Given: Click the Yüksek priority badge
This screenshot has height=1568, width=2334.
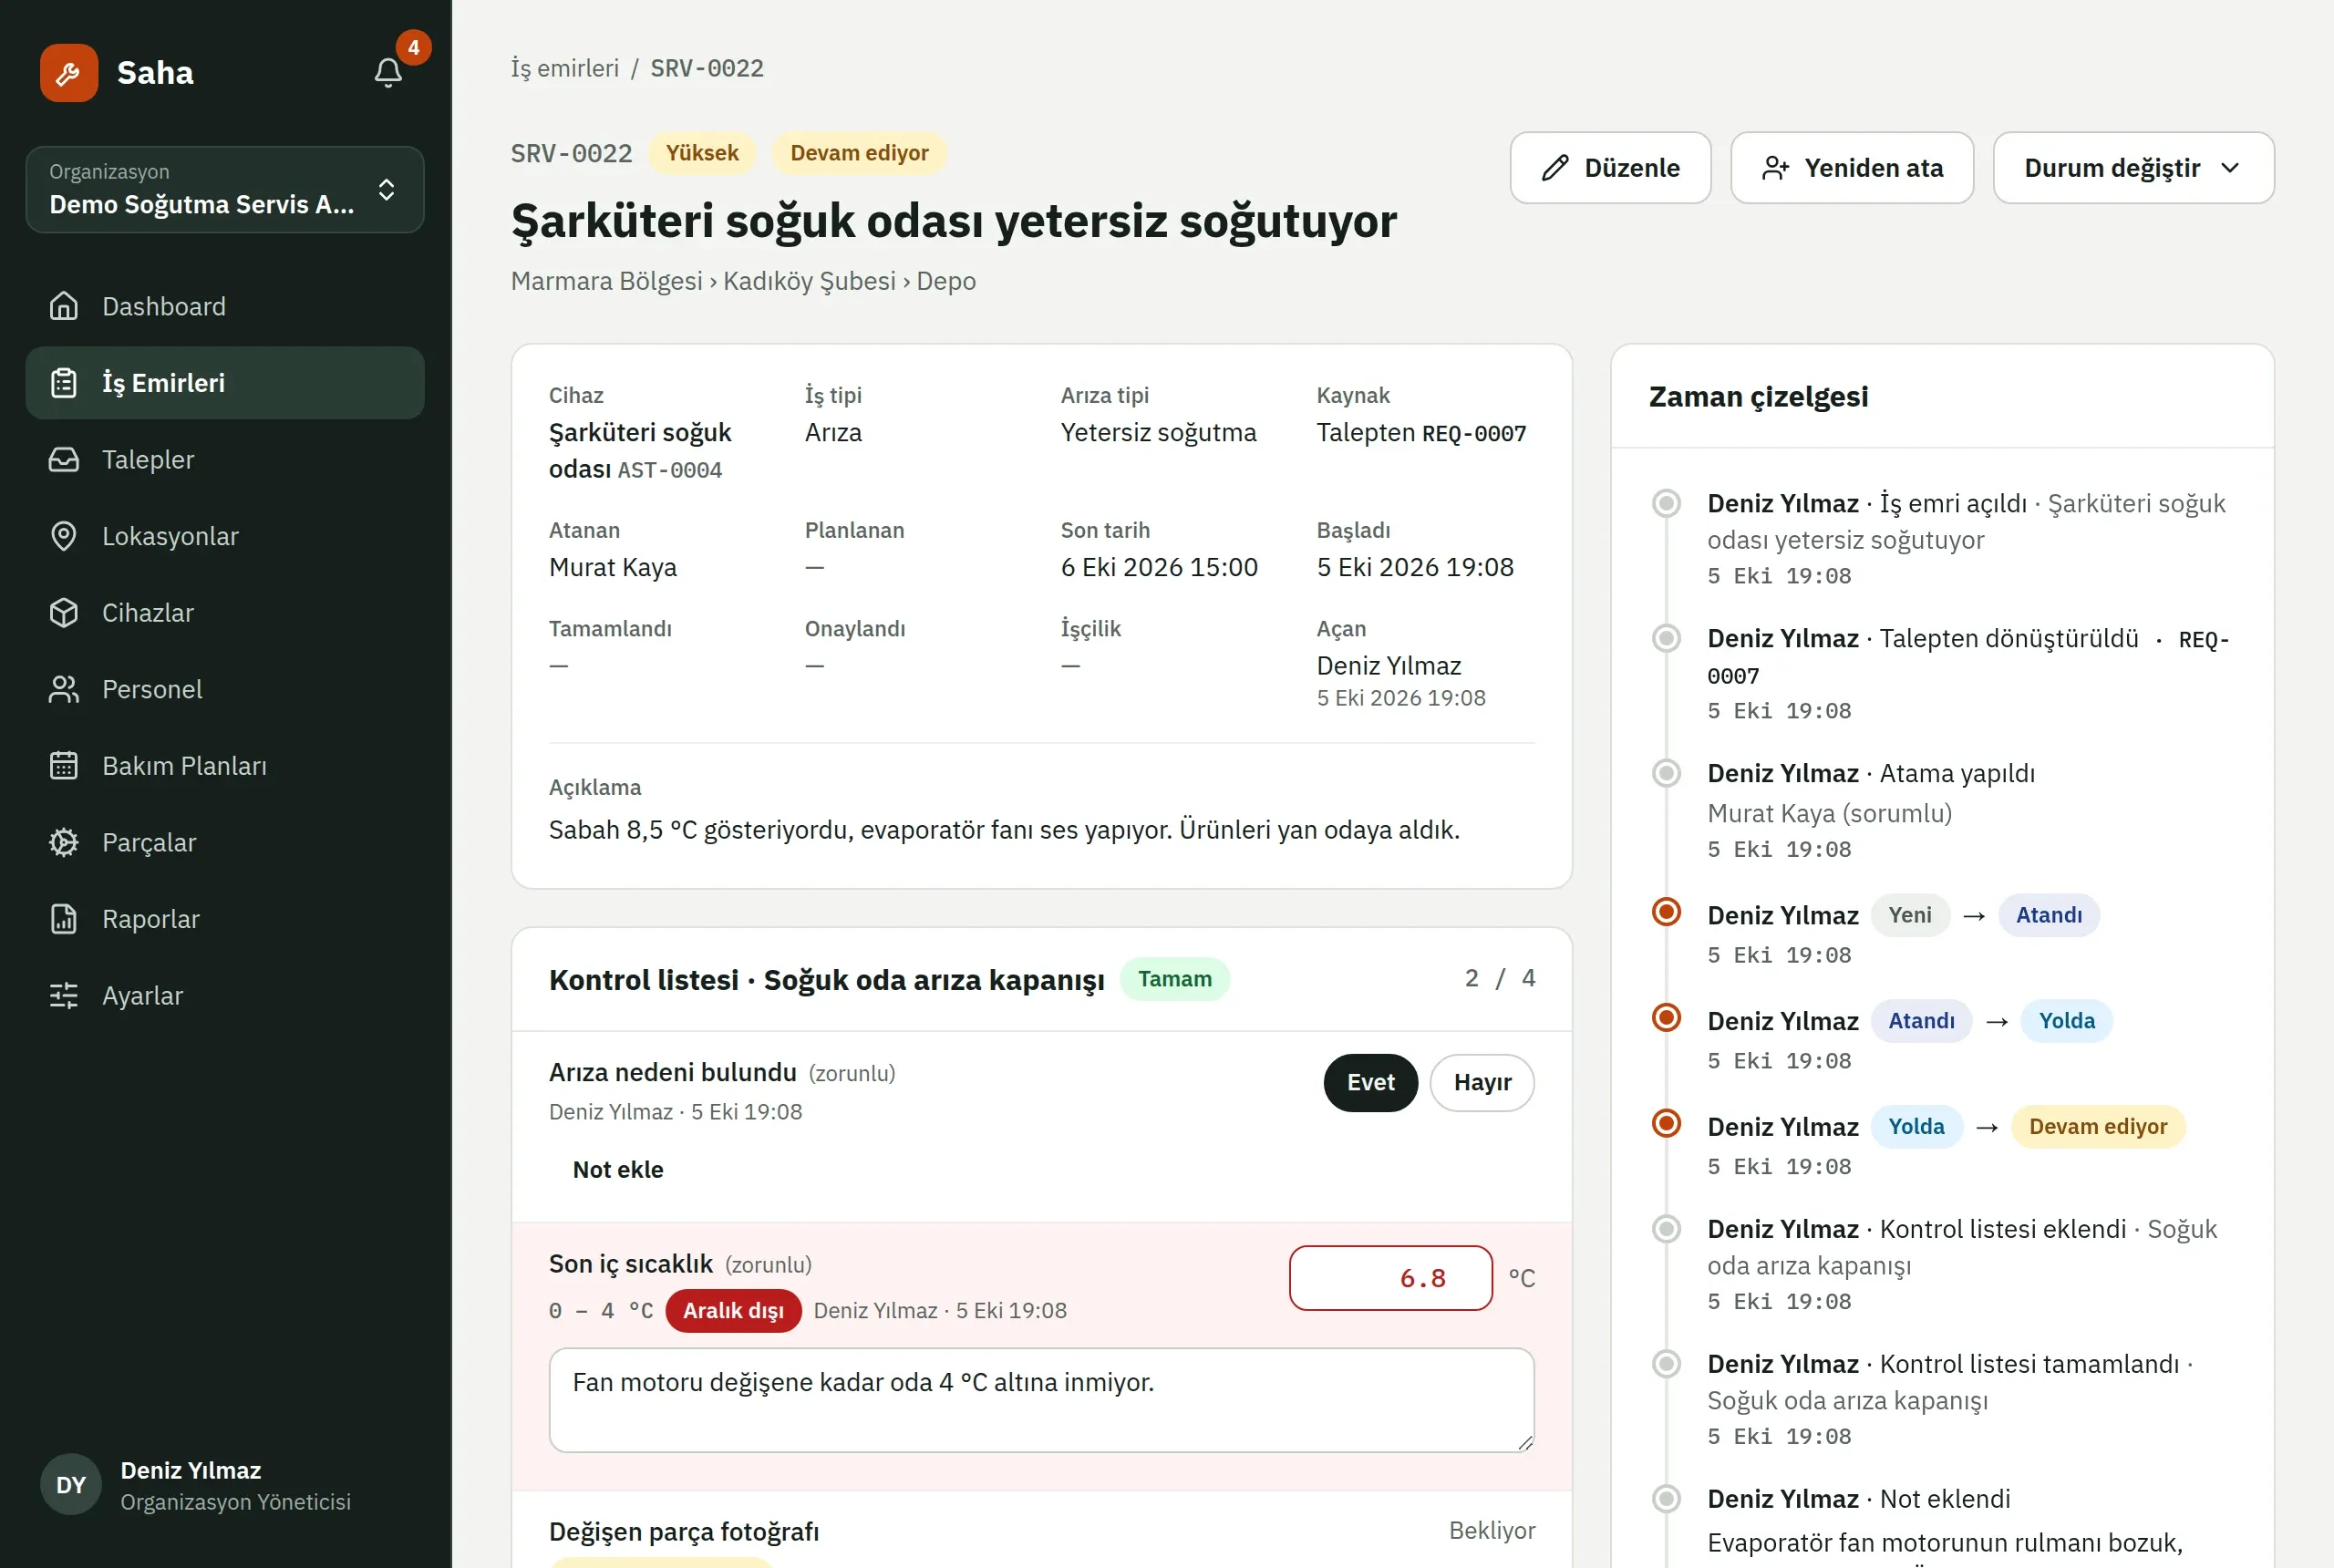Looking at the screenshot, I should (x=702, y=153).
